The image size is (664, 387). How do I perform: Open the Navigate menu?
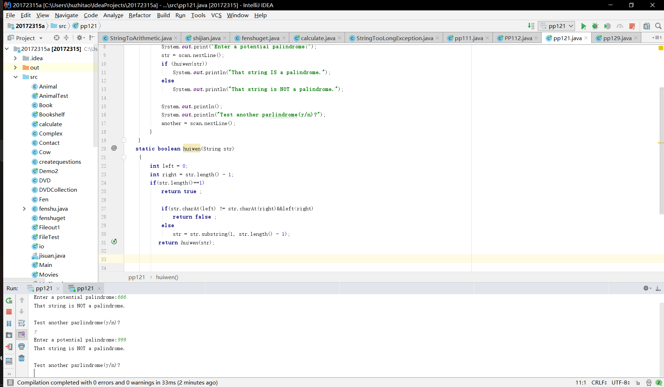tap(66, 15)
